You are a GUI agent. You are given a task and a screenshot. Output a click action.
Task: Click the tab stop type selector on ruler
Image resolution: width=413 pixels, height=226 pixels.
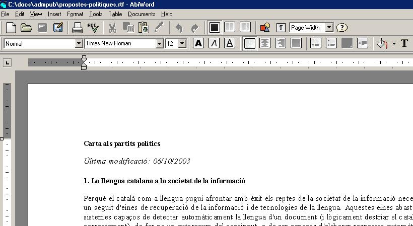7,63
